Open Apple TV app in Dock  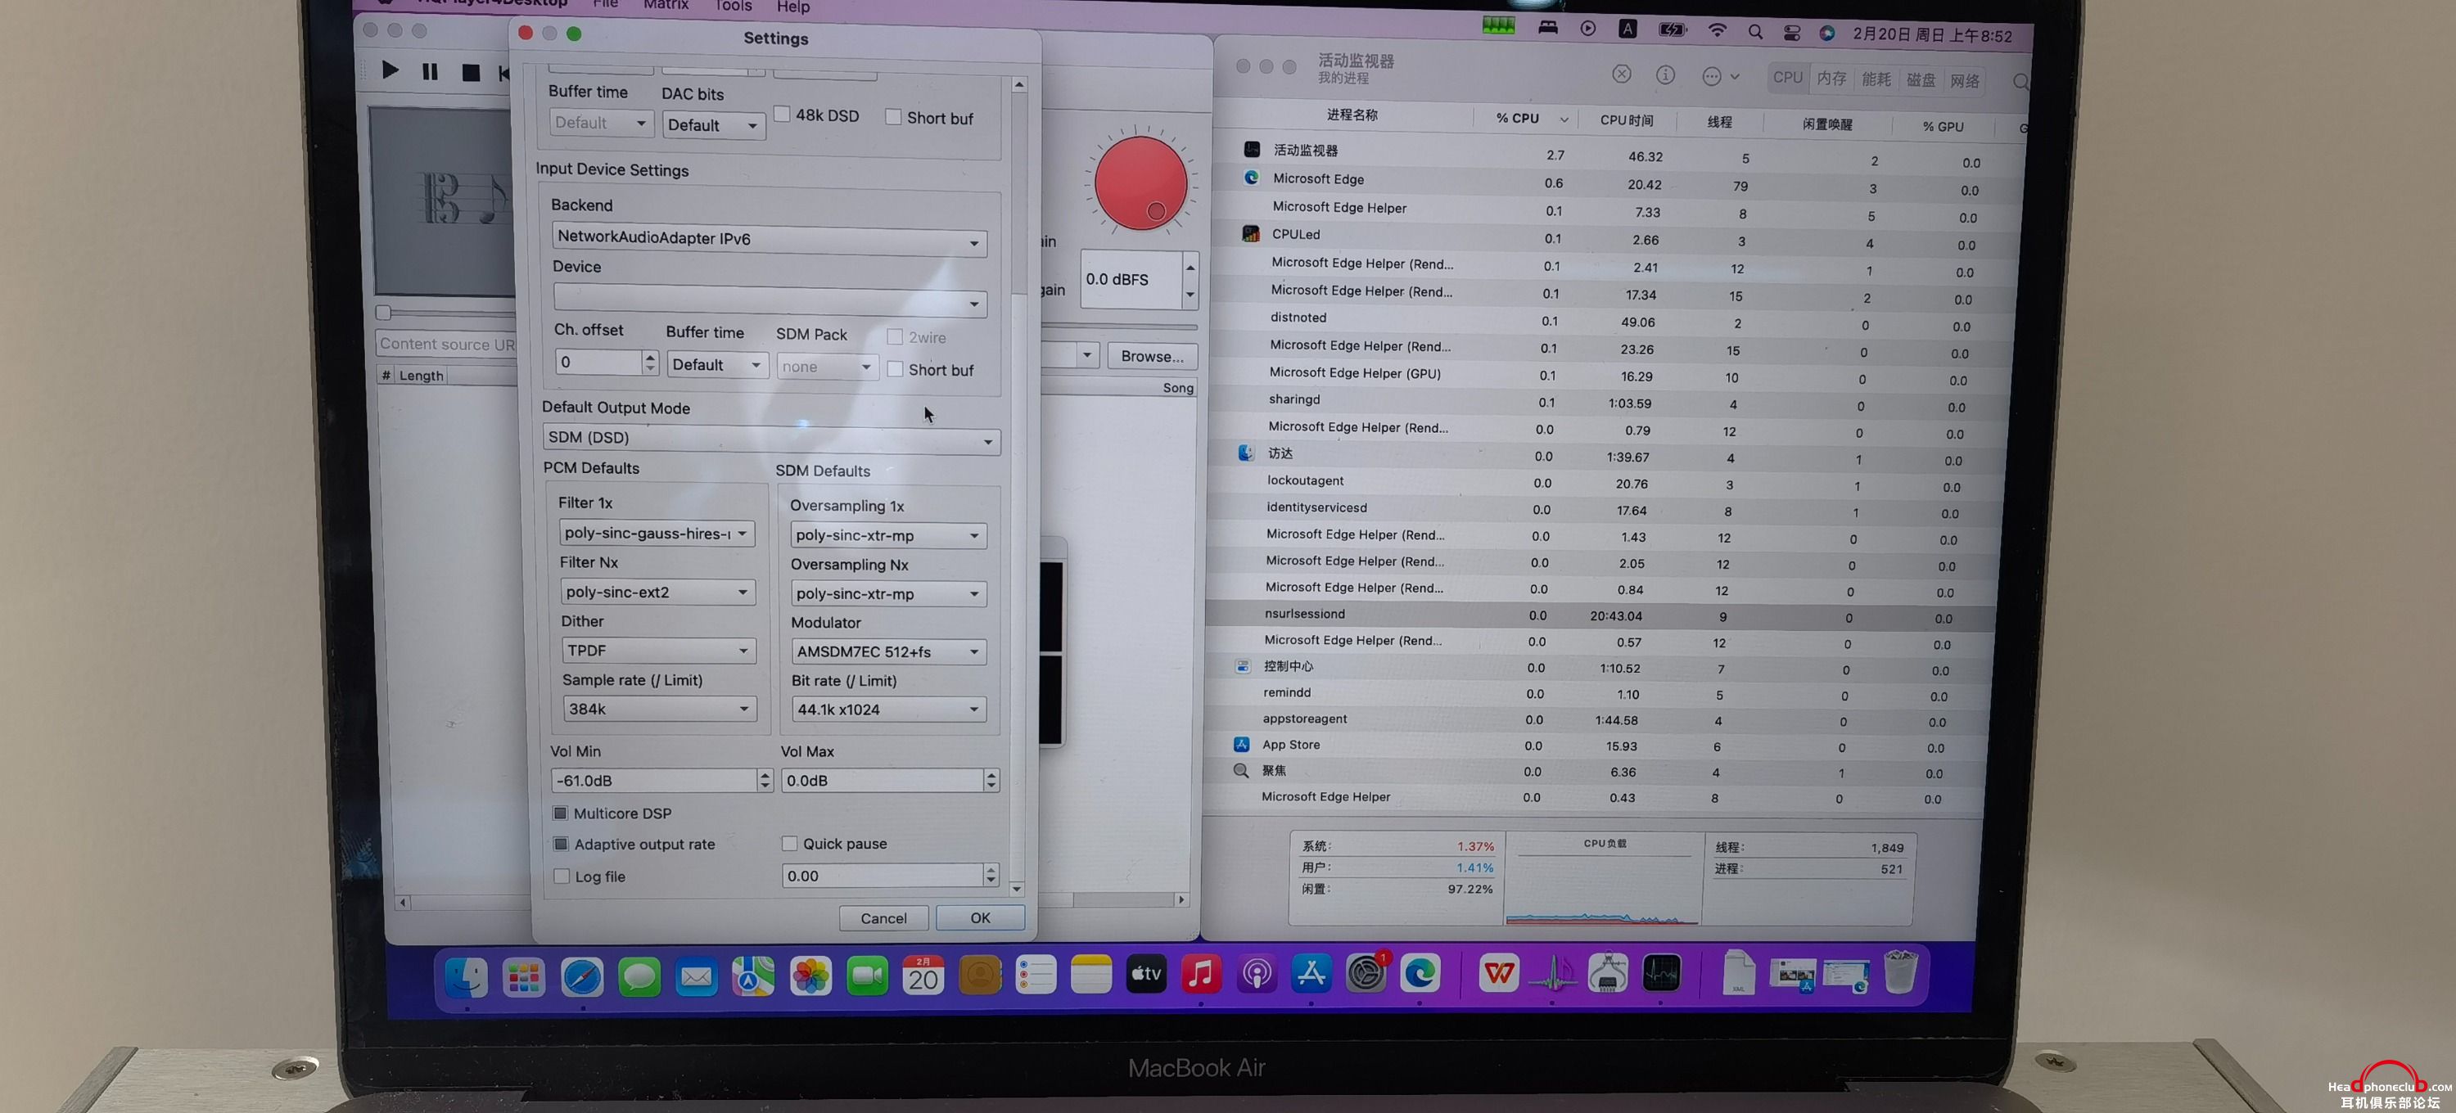pyautogui.click(x=1146, y=974)
